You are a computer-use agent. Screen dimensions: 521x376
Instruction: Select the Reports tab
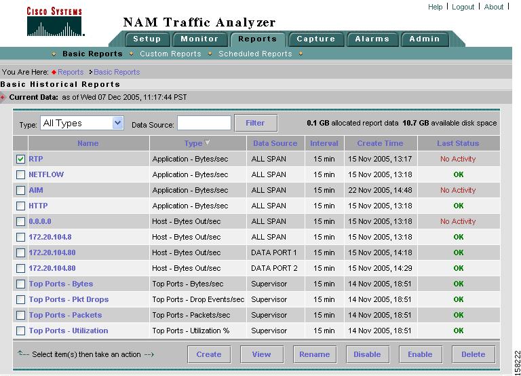[x=258, y=39]
